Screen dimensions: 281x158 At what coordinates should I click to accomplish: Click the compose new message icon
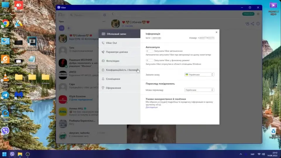click(105, 15)
